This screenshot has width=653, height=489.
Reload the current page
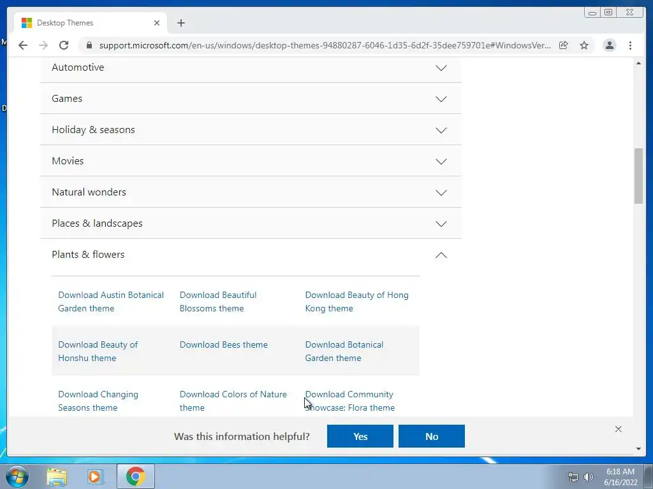(x=64, y=45)
